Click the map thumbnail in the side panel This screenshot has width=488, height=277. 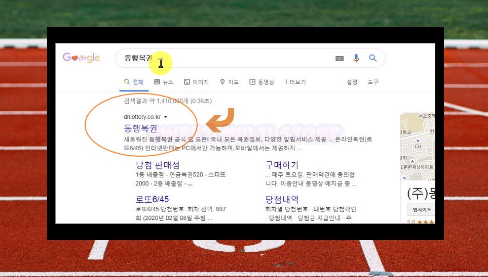coord(418,147)
